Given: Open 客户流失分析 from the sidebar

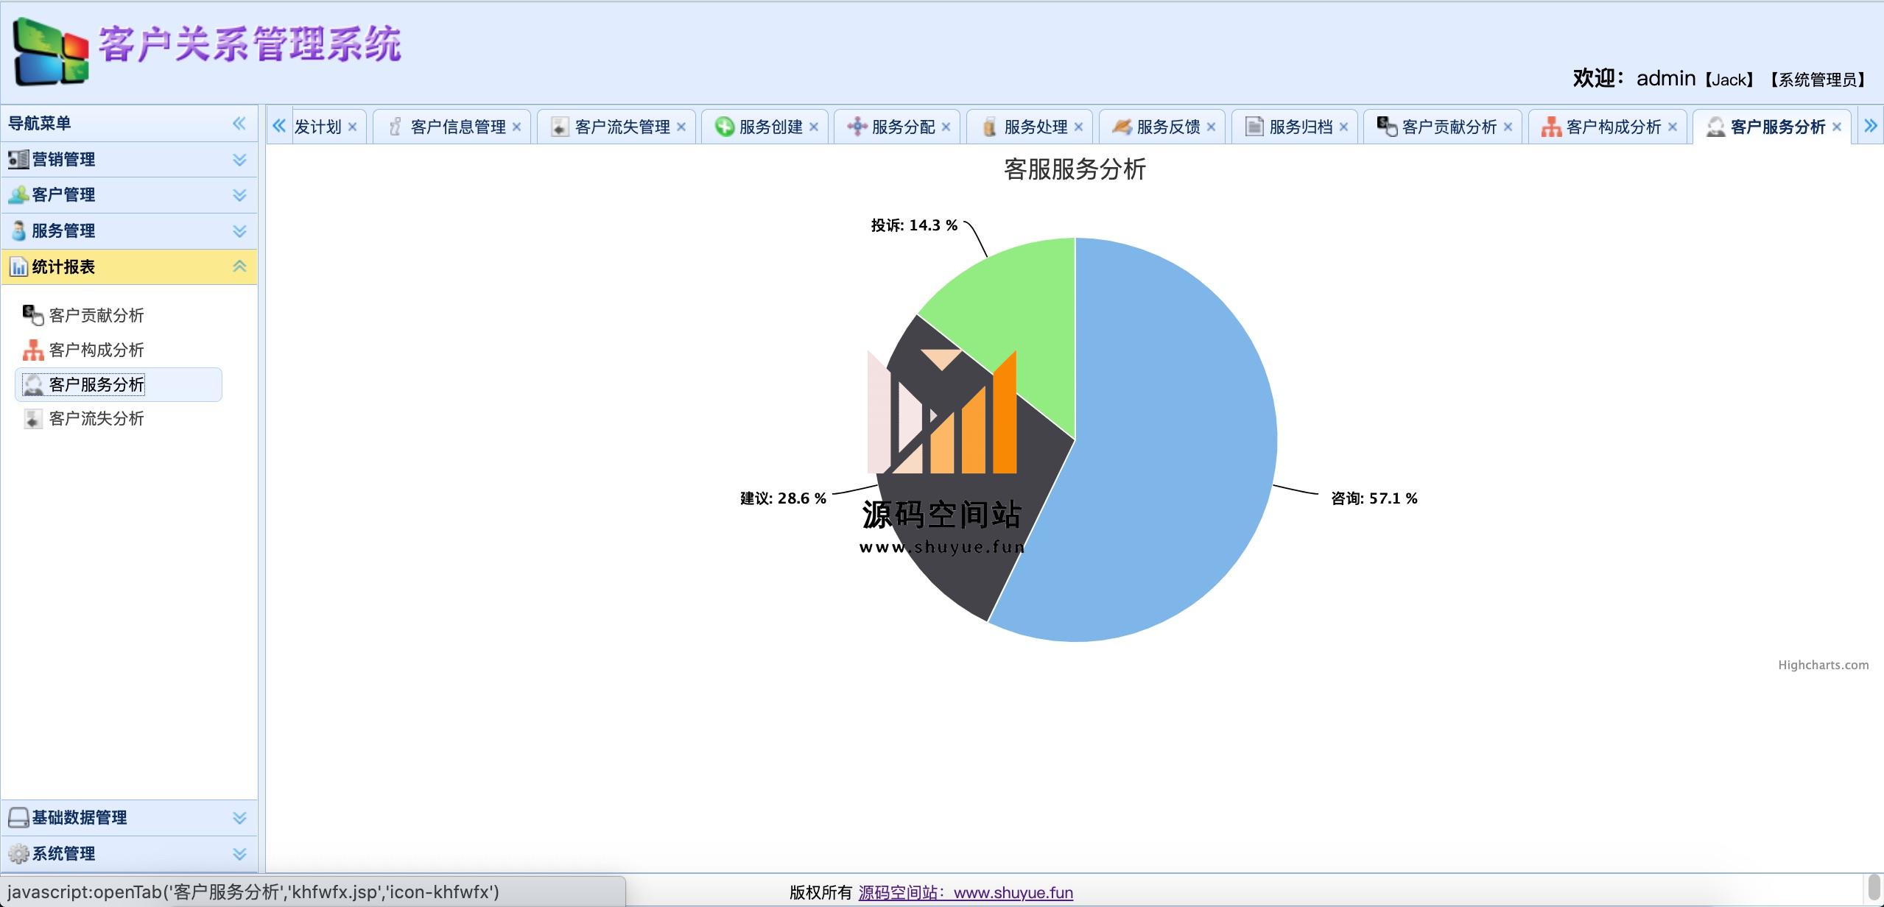Looking at the screenshot, I should click(96, 419).
